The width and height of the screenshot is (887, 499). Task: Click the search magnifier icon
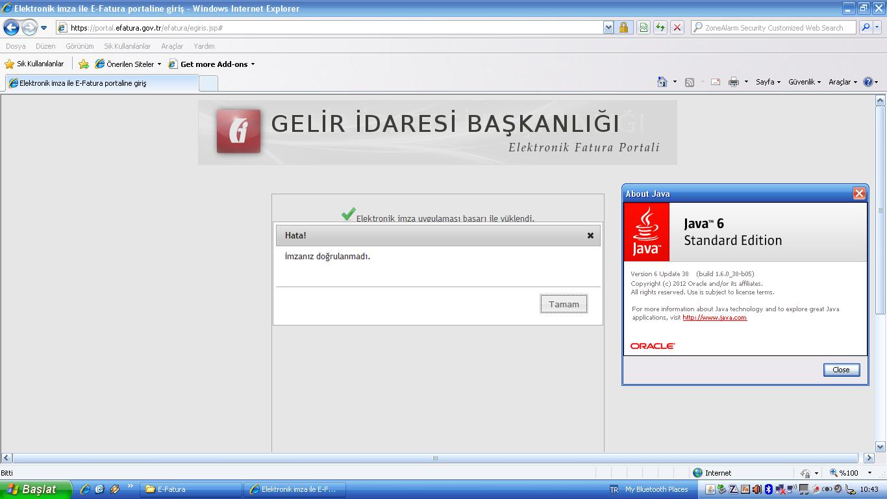tap(865, 27)
